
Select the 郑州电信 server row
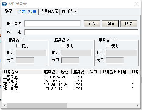pyautogui.click(x=71, y=89)
